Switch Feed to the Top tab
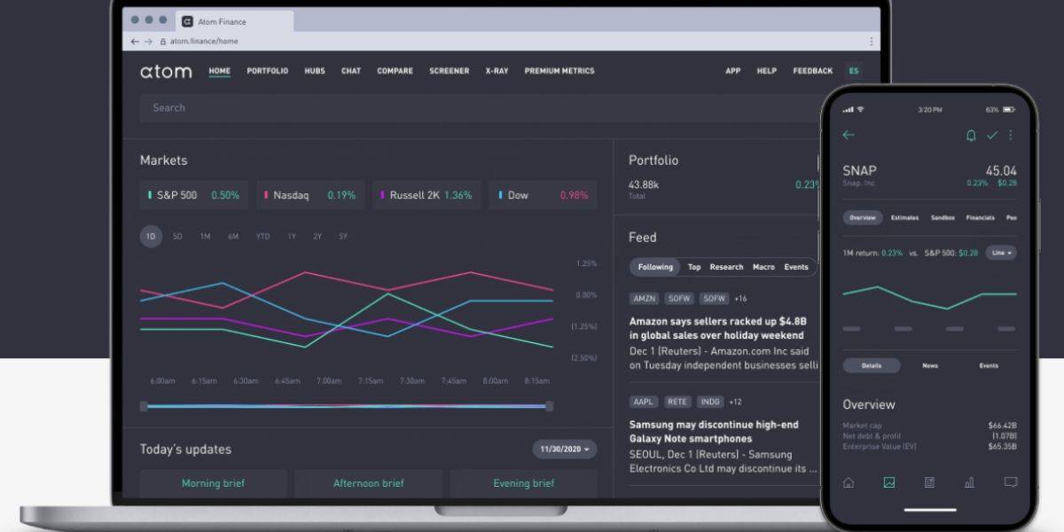 click(694, 267)
